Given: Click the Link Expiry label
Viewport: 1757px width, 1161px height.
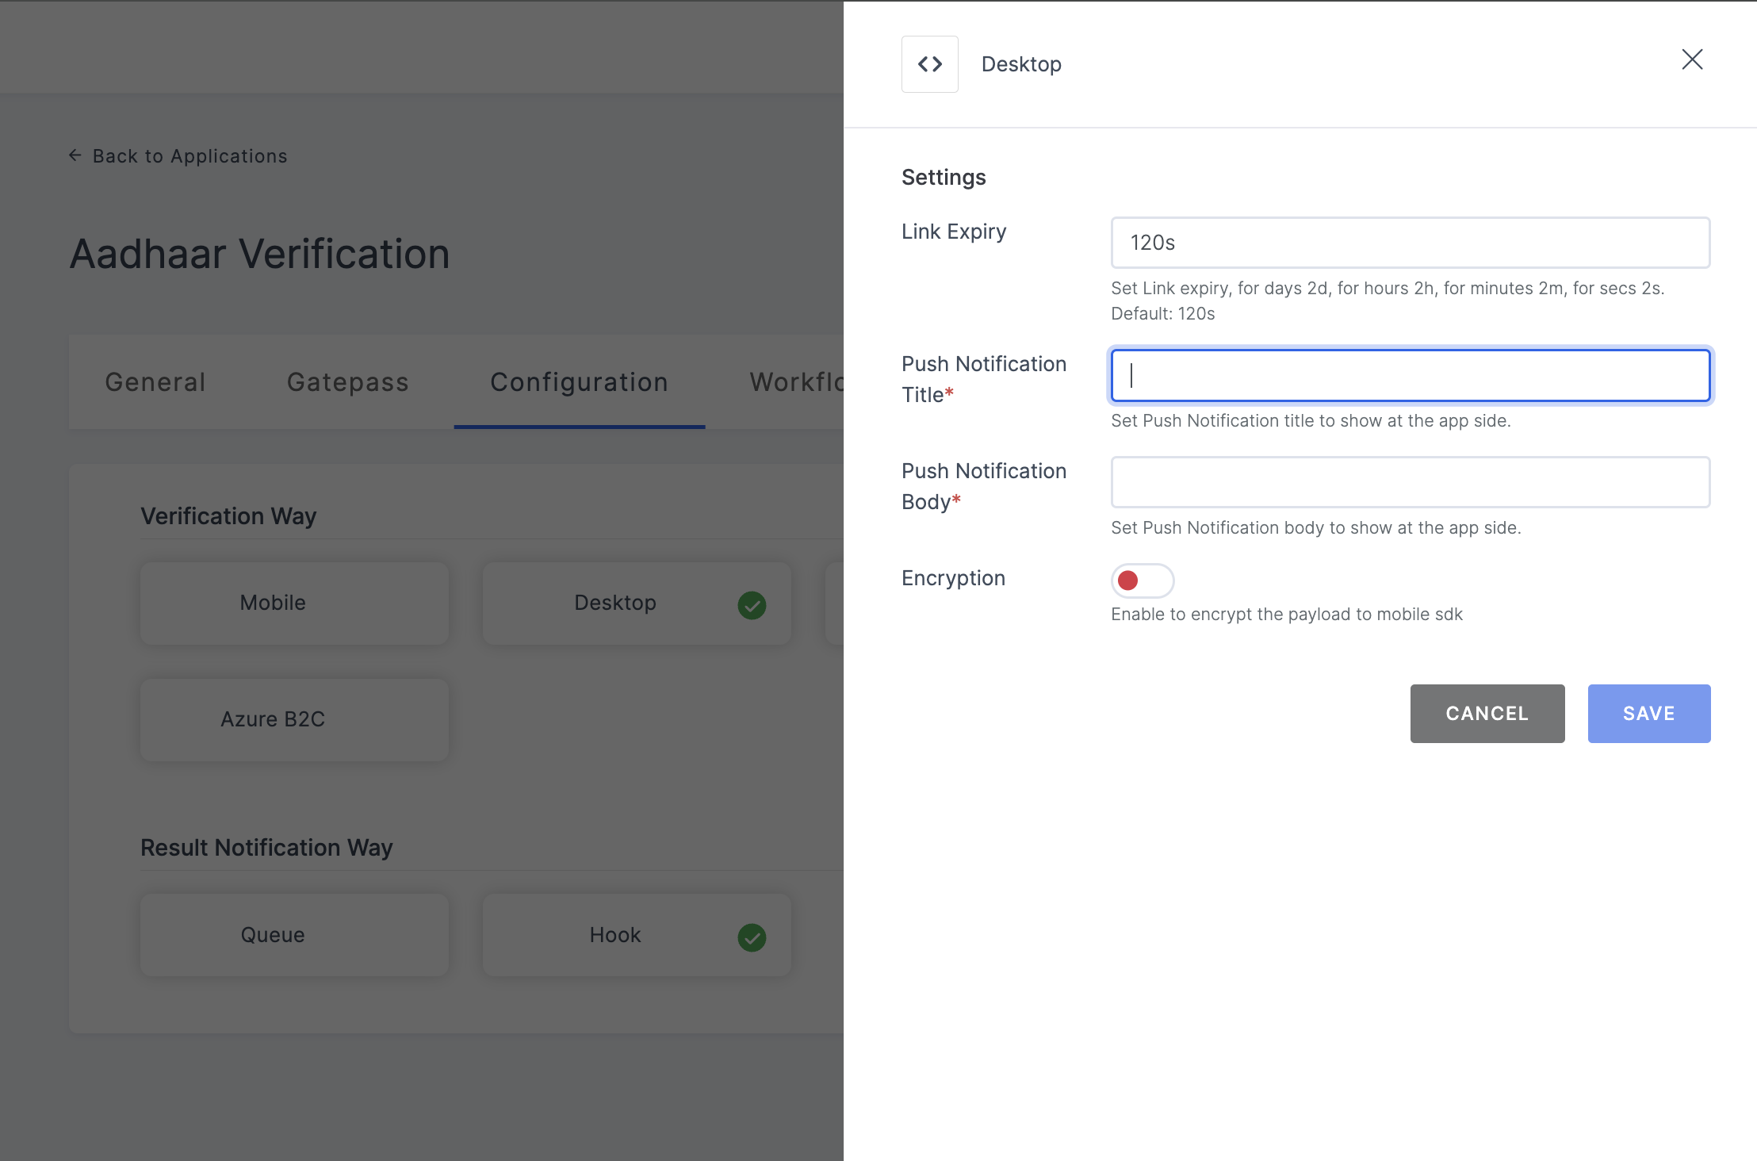Looking at the screenshot, I should (954, 232).
